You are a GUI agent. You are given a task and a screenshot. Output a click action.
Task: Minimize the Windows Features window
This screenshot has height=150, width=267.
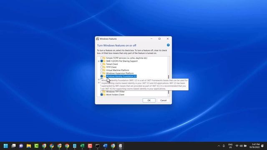click(x=151, y=39)
